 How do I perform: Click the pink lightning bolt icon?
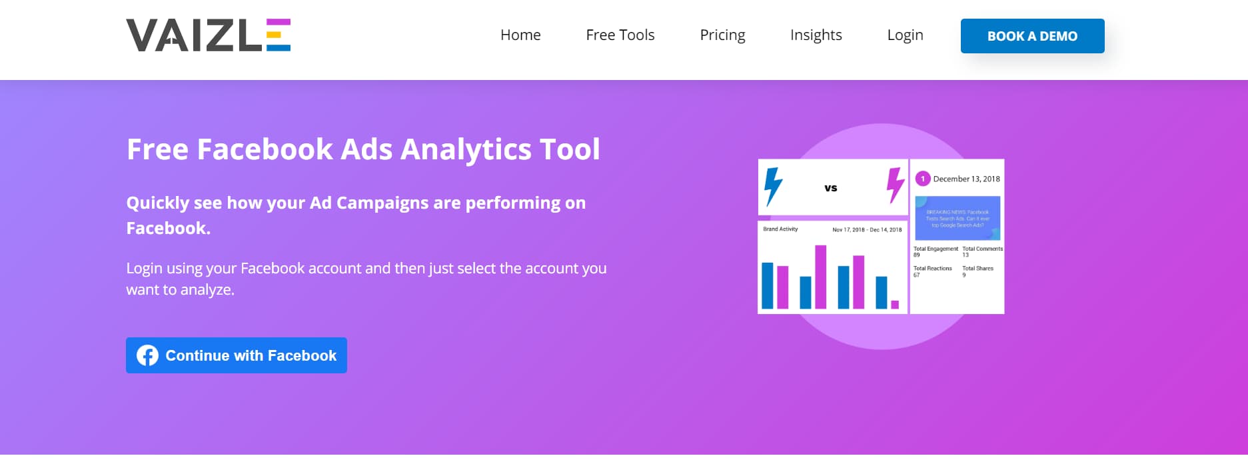point(895,185)
